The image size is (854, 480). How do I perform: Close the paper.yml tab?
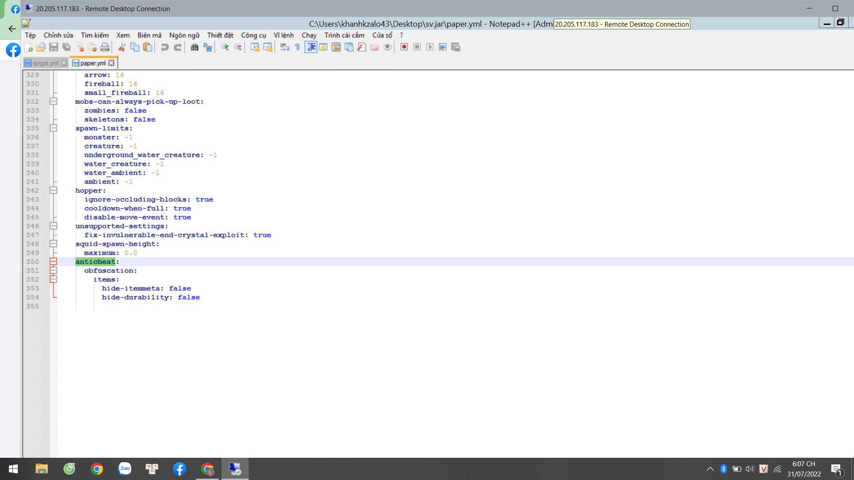pos(112,63)
